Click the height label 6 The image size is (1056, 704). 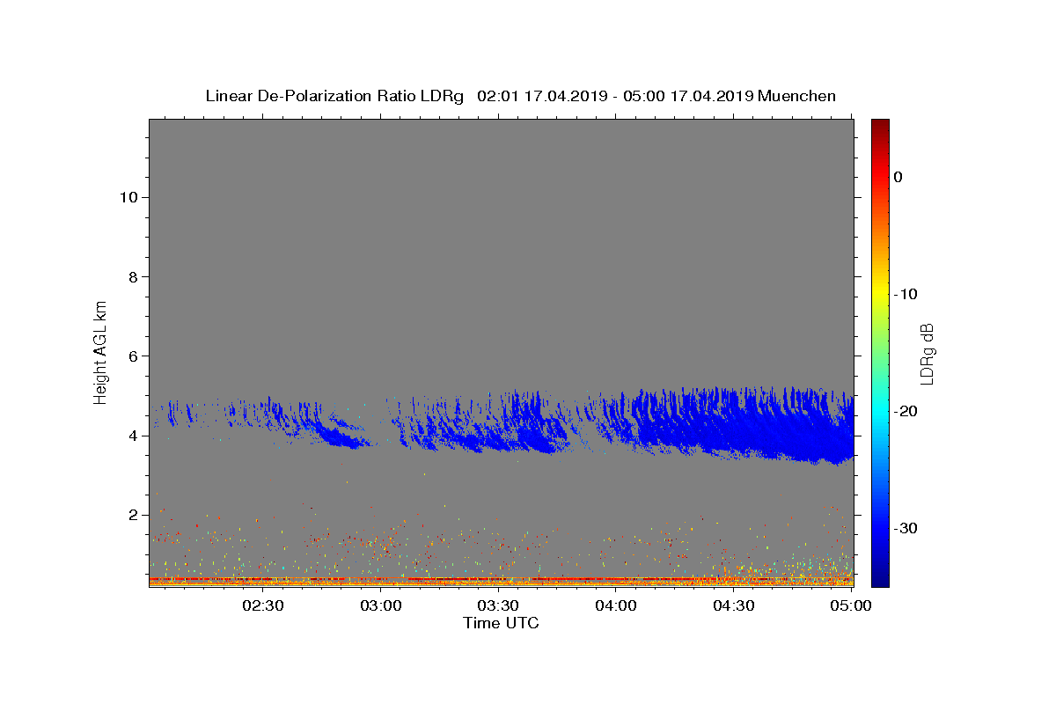133,356
